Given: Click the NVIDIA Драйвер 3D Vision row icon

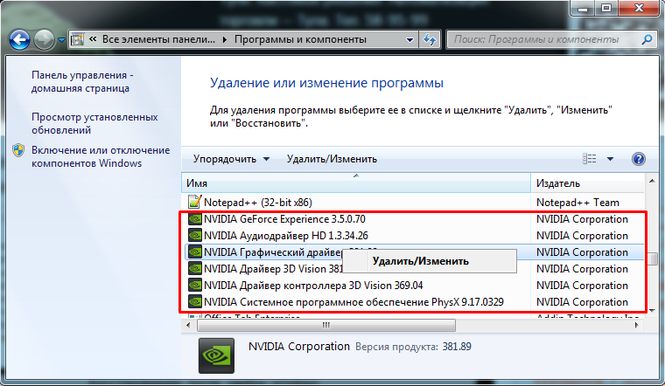Looking at the screenshot, I should (194, 268).
